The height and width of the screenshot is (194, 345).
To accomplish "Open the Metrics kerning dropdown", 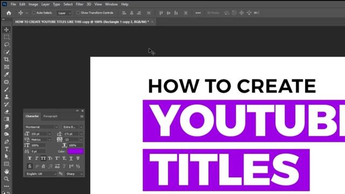I will [50, 140].
